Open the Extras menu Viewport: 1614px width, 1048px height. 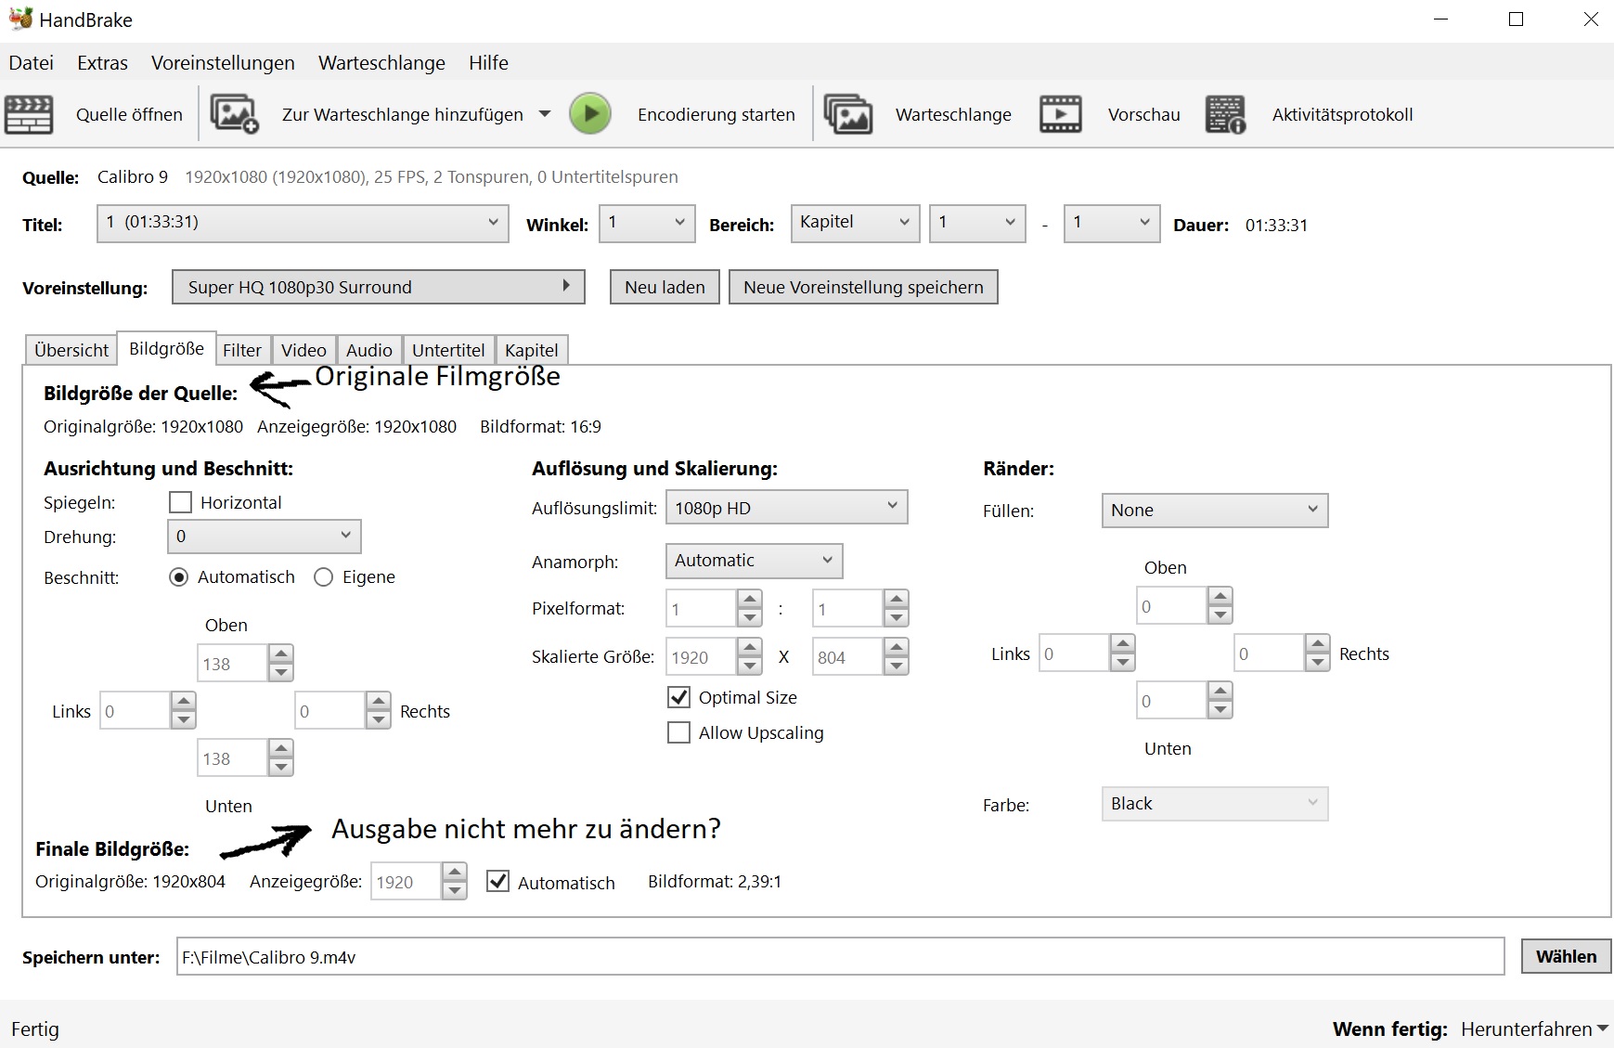click(102, 63)
